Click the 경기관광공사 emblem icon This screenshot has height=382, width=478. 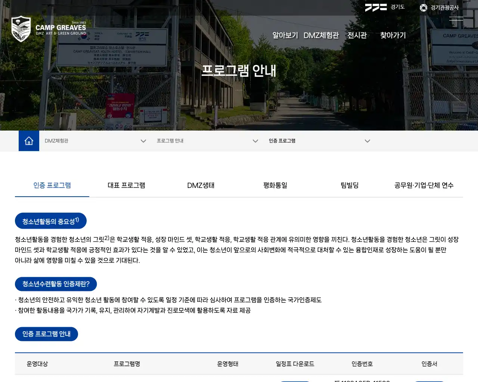(423, 7)
